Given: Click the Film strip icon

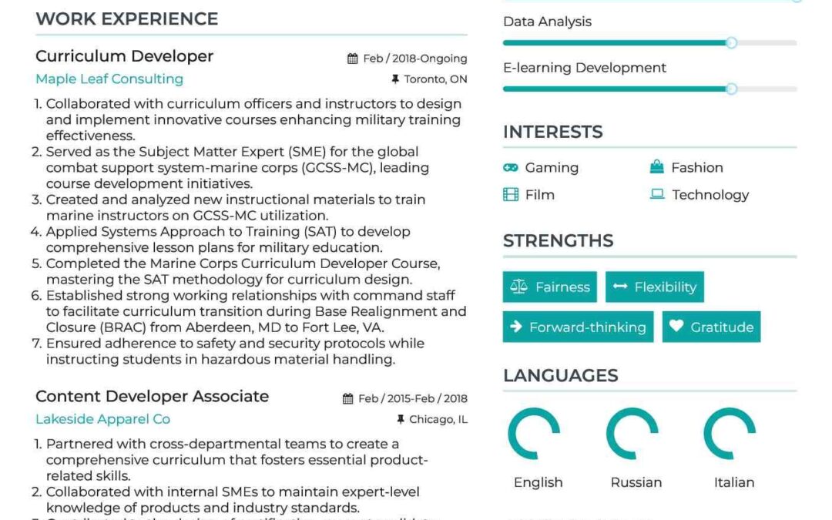Looking at the screenshot, I should click(x=511, y=195).
